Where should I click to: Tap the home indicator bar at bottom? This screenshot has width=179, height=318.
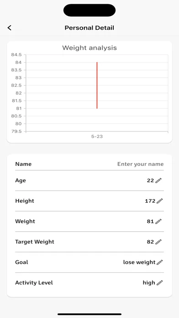(89, 314)
